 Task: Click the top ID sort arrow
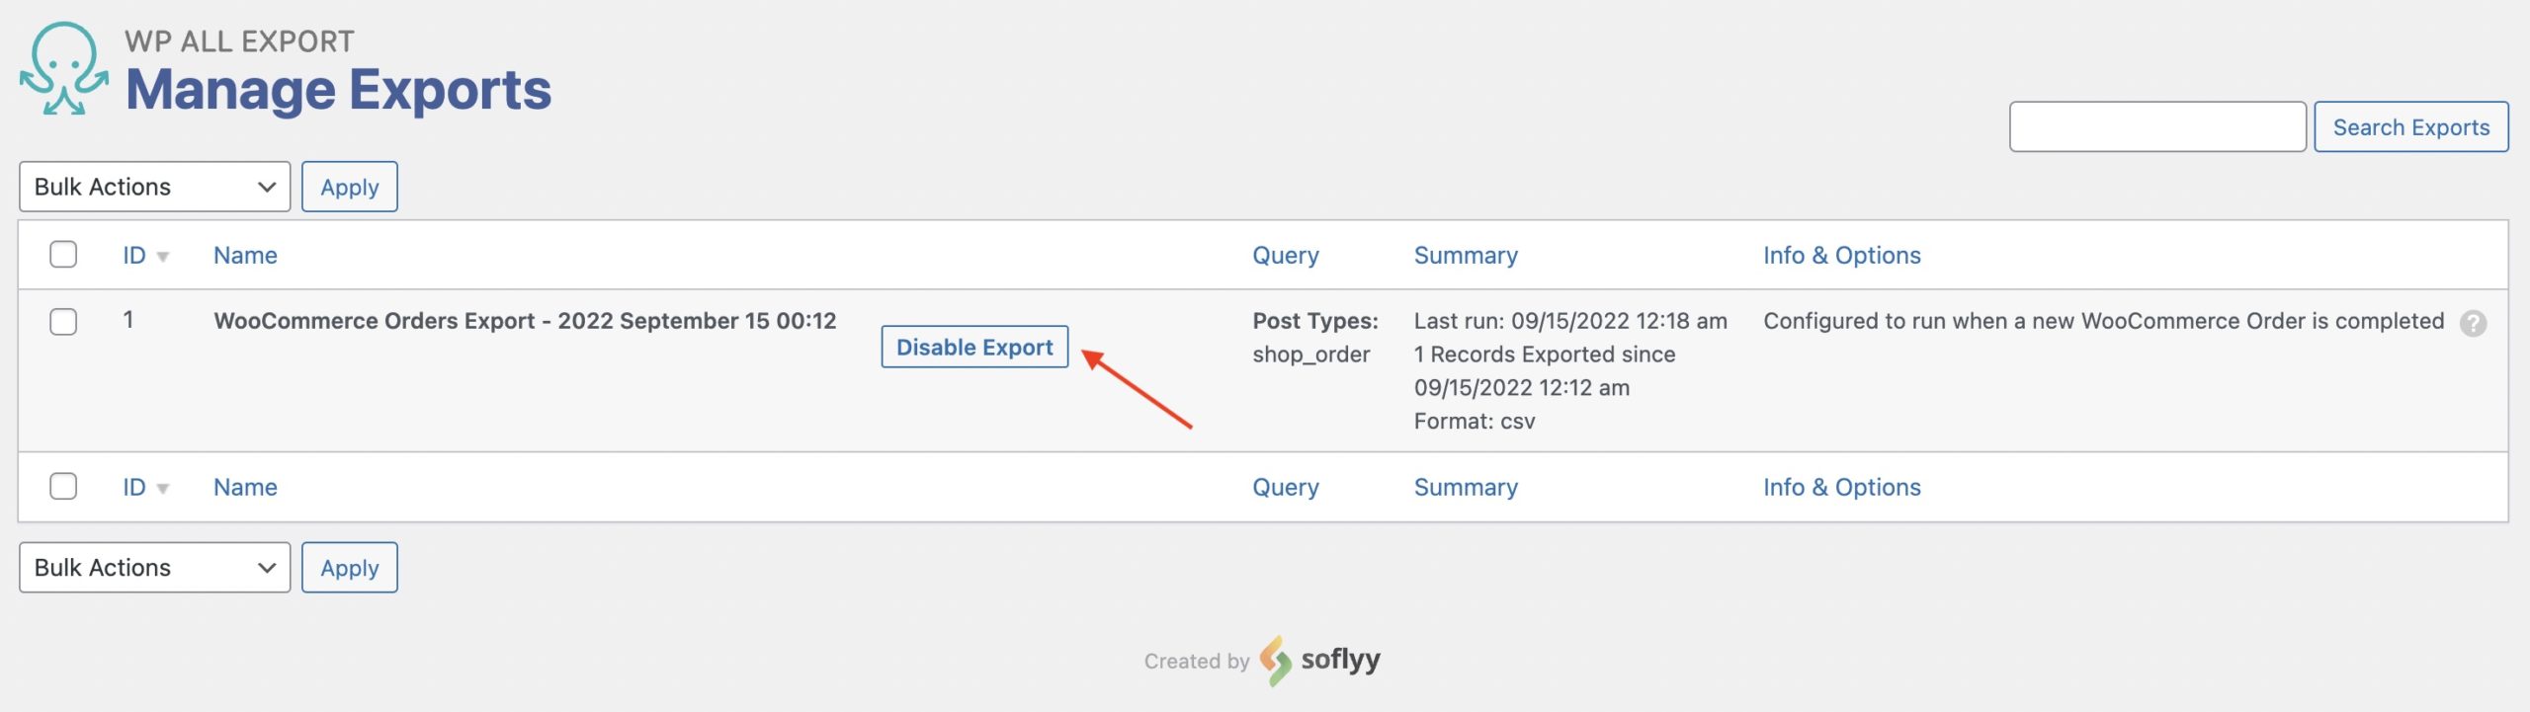[163, 257]
